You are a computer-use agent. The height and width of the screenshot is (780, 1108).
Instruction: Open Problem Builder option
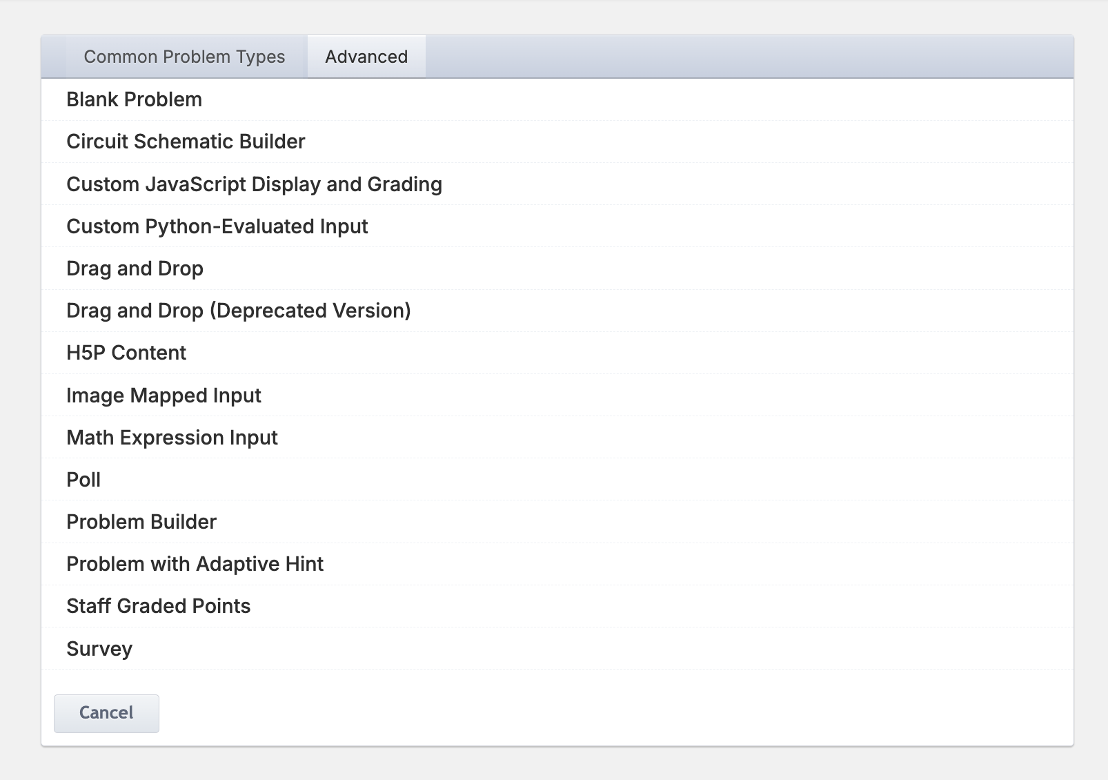[141, 522]
